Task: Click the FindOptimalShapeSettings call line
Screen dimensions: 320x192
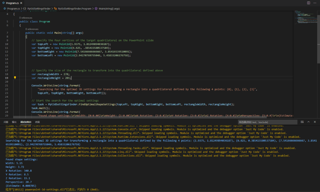Action: (x=133, y=104)
